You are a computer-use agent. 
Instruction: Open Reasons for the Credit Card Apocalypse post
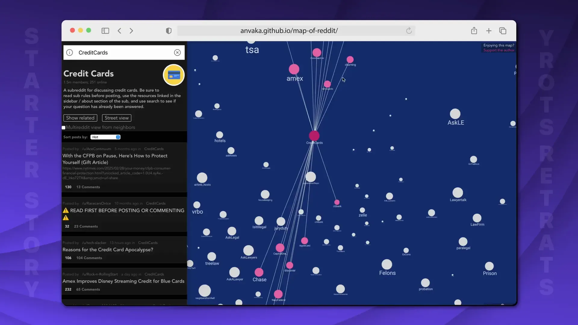pyautogui.click(x=108, y=250)
